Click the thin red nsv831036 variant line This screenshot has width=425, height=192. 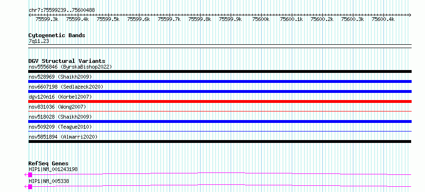click(220, 111)
